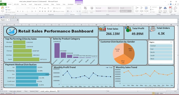Click the Save icon in quick access toolbar
Image resolution: width=179 pixels, height=95 pixels.
tap(1, 17)
